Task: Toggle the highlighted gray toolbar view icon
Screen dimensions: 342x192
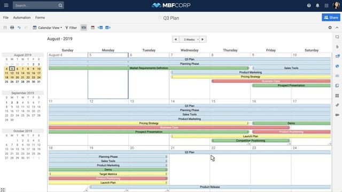Action: (84, 28)
